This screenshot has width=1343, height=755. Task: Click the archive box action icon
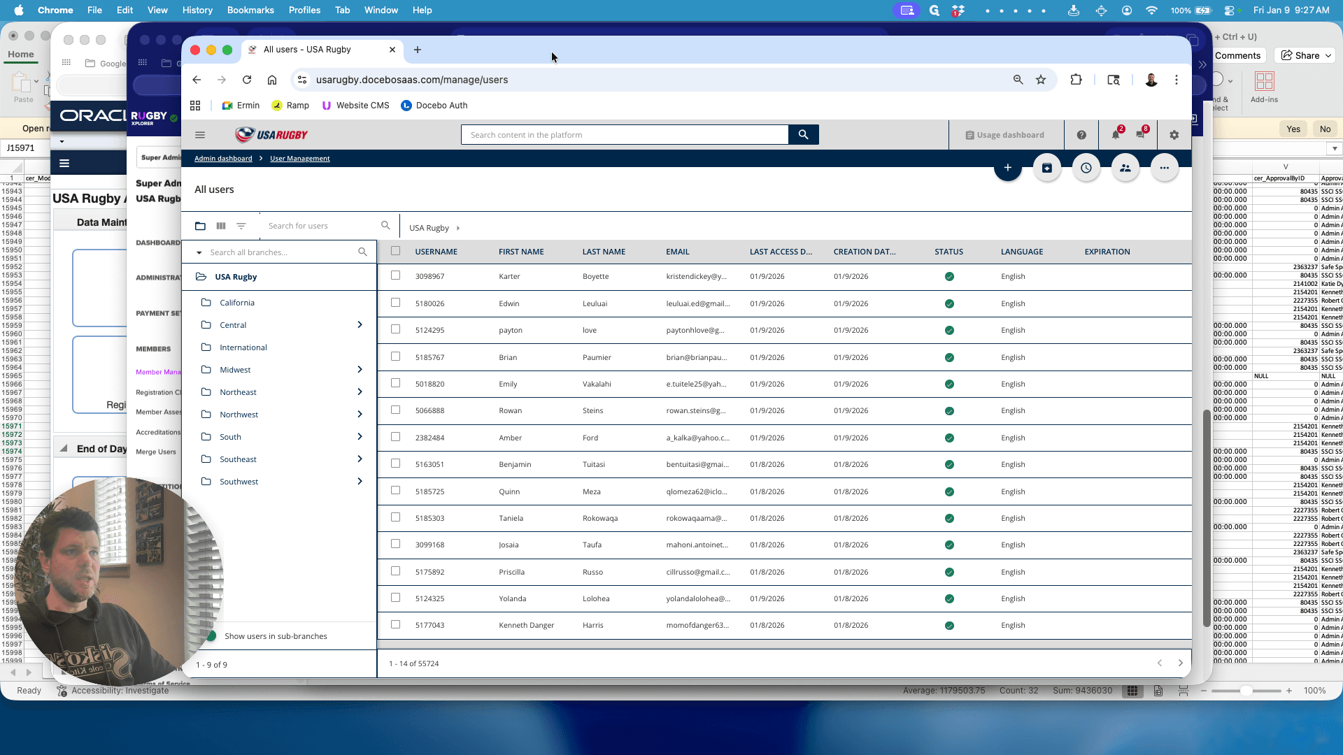coord(1047,168)
